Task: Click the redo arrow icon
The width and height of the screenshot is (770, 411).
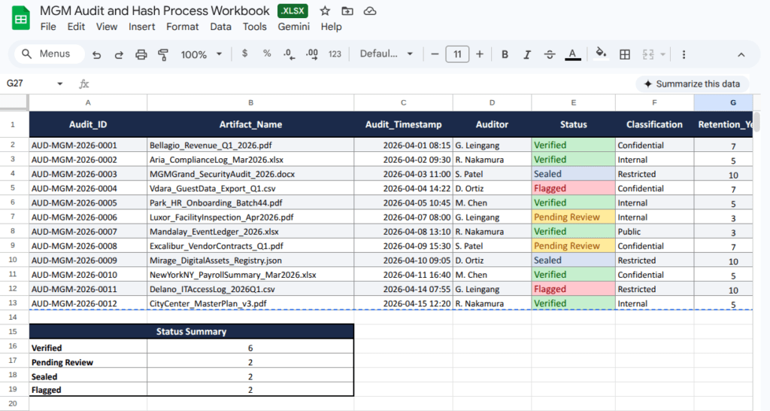Action: click(x=119, y=54)
